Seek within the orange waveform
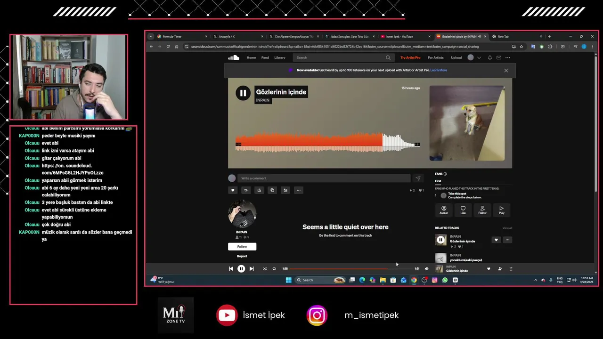This screenshot has height=339, width=603. 309,143
